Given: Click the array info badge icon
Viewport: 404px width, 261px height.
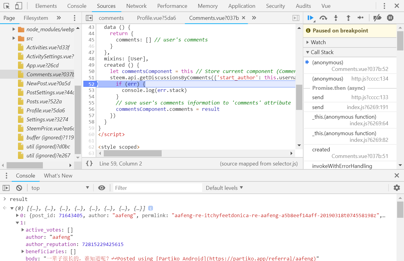Looking at the screenshot, I should click(151, 208).
